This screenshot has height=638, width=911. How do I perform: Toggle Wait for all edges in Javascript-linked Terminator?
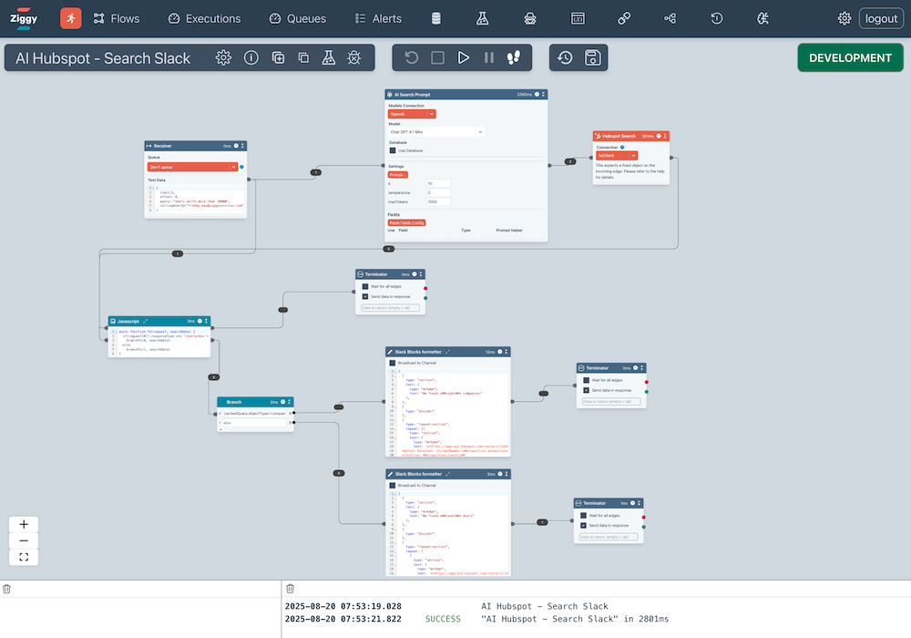365,286
